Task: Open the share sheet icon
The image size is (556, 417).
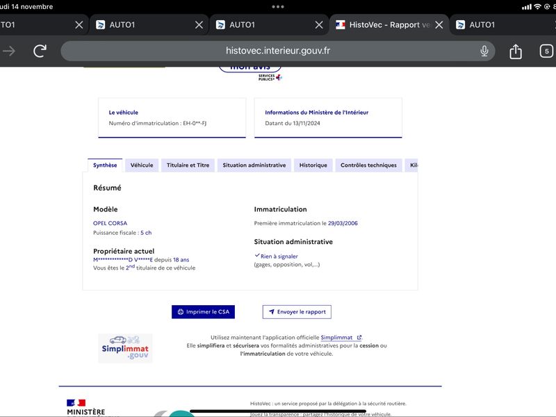Action: coord(516,51)
